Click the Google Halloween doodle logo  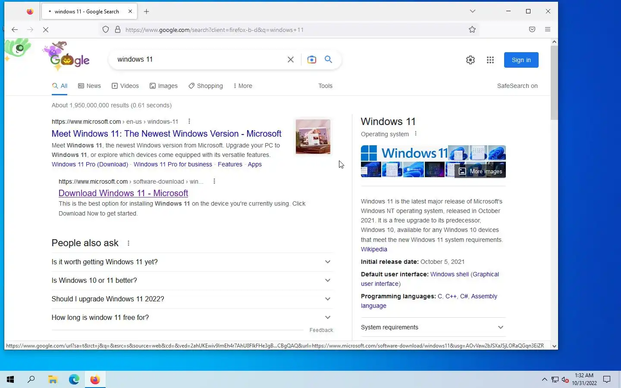(x=67, y=56)
